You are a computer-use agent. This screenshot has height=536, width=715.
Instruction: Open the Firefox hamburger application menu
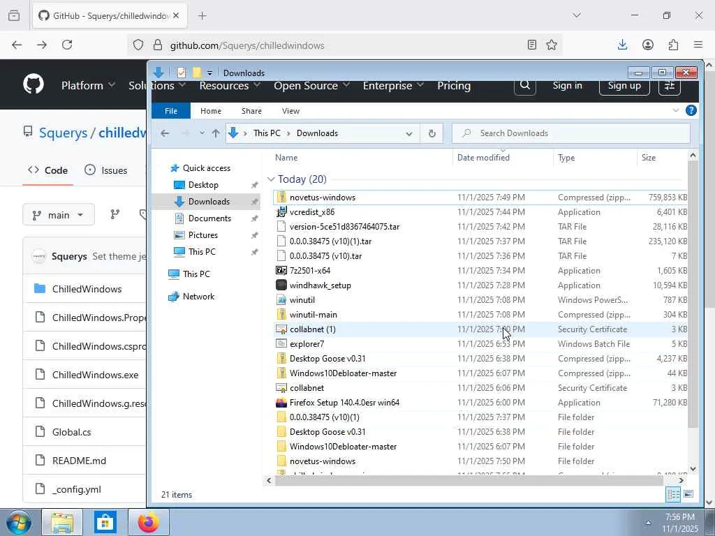click(698, 45)
